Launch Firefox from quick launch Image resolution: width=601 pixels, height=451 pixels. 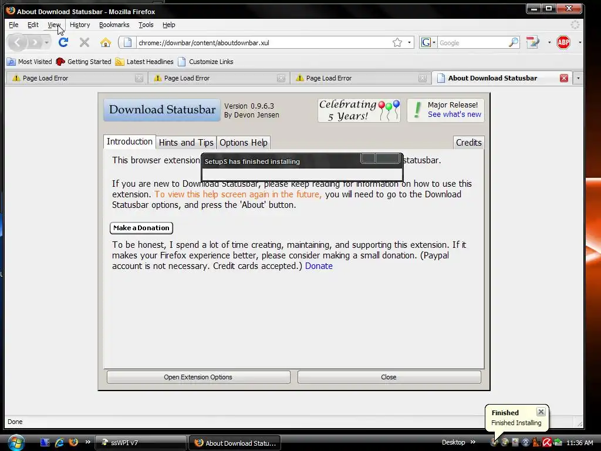[73, 442]
